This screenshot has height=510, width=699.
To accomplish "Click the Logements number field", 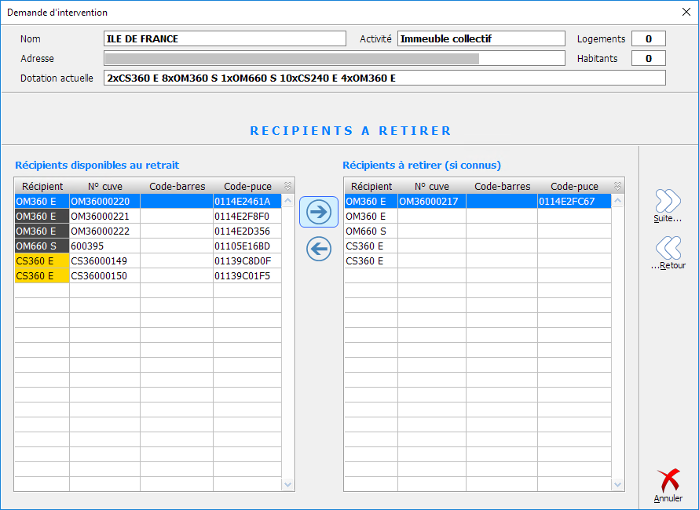I will point(649,39).
